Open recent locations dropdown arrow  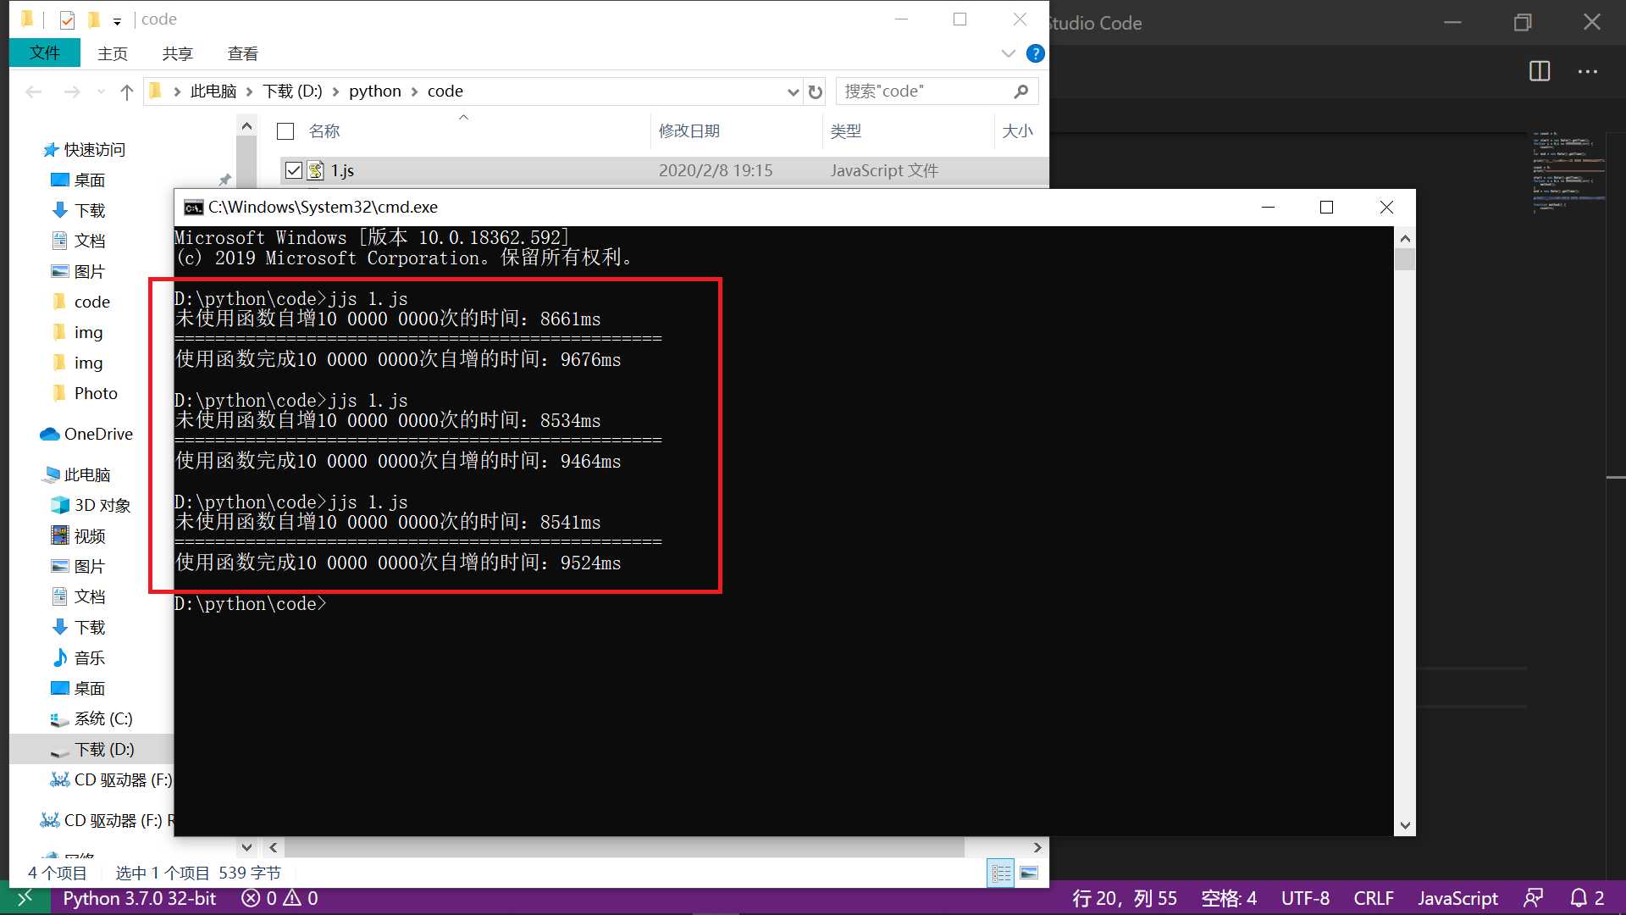pyautogui.click(x=101, y=91)
